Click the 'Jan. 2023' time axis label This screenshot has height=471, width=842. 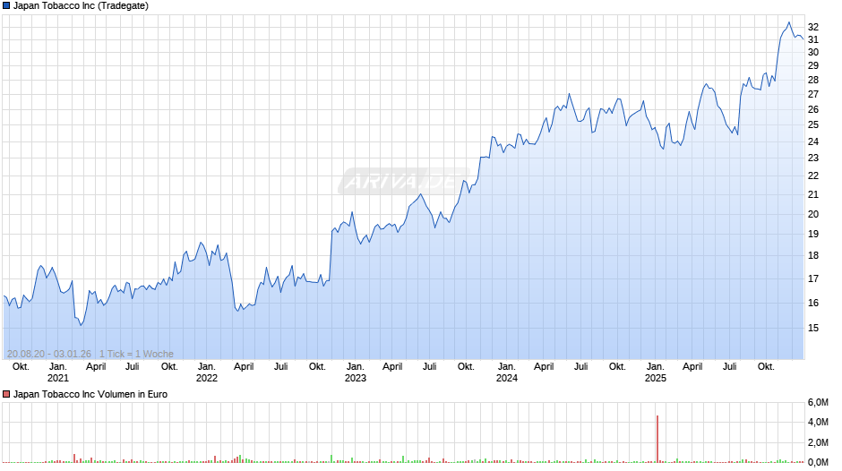[x=355, y=373]
